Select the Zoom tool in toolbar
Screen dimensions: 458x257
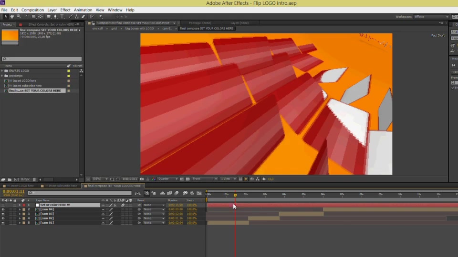19,17
